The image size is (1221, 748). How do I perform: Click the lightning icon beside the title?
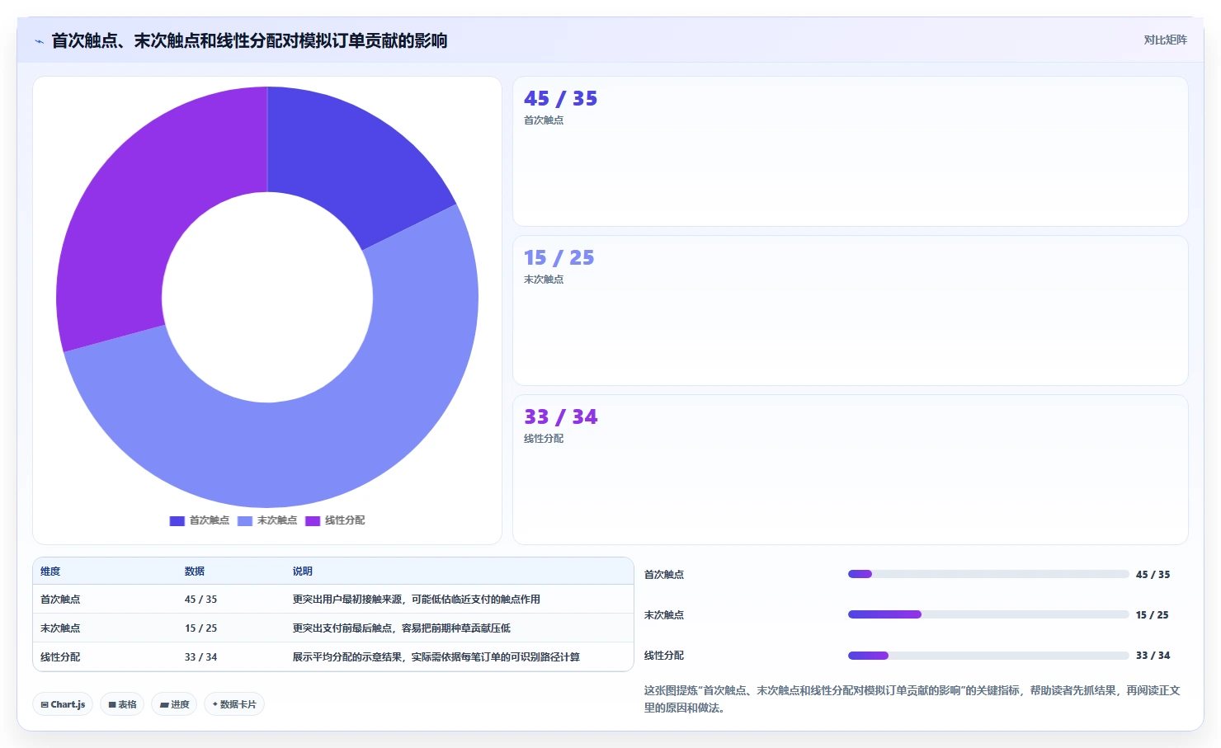[x=39, y=41]
